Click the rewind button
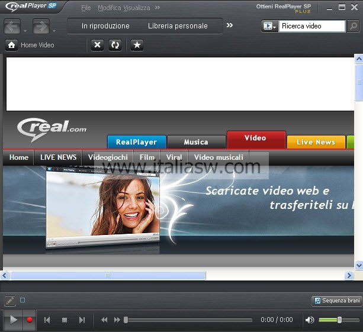This screenshot has width=363, height=332. [x=104, y=320]
